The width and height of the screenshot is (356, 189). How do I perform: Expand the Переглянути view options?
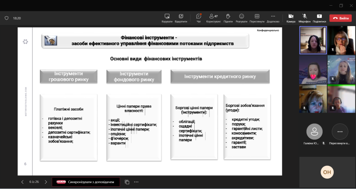[x=257, y=17]
